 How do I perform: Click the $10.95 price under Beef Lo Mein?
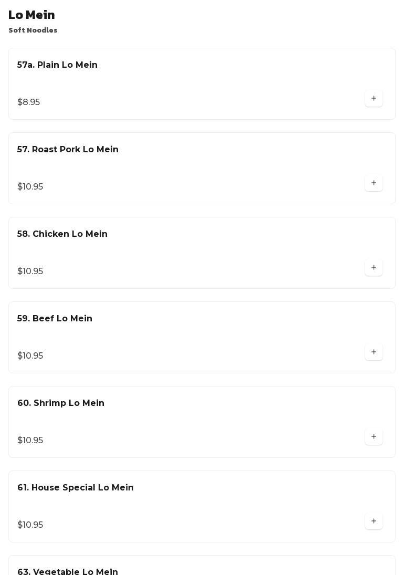point(30,356)
